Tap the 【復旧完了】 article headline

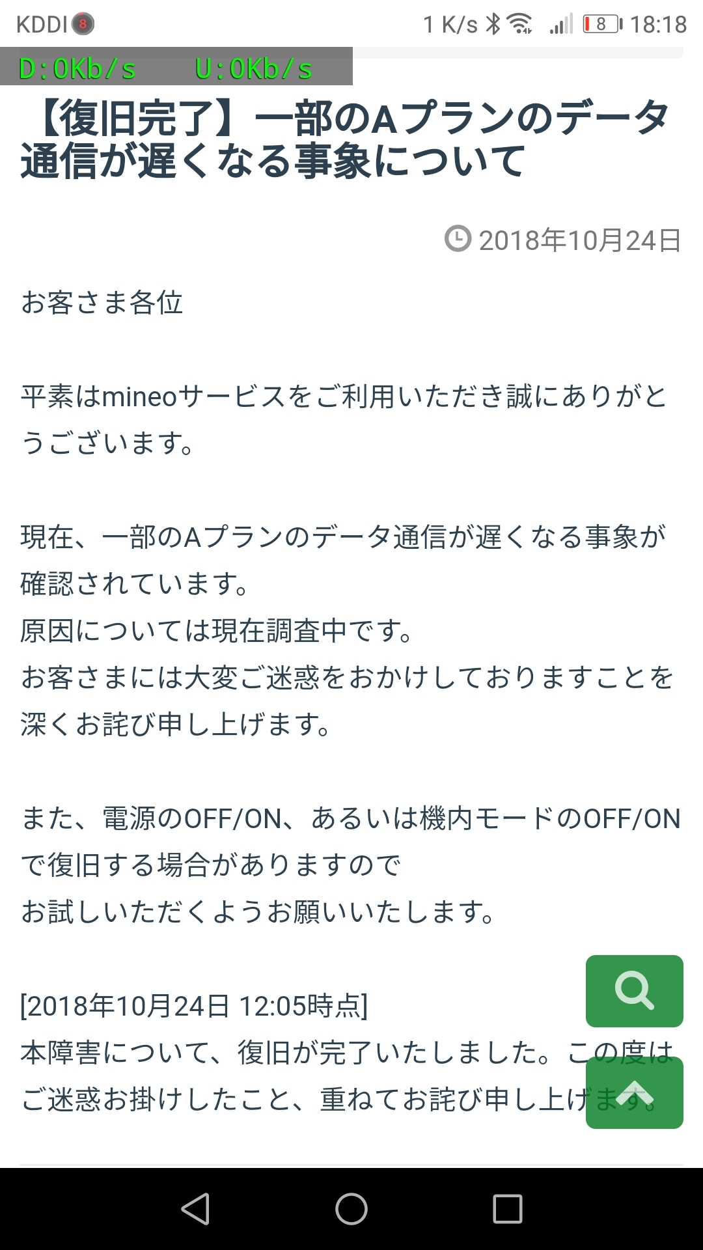click(345, 139)
